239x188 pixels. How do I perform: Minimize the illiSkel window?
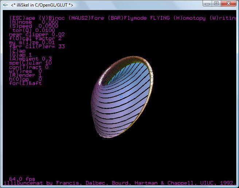coord(207,4)
